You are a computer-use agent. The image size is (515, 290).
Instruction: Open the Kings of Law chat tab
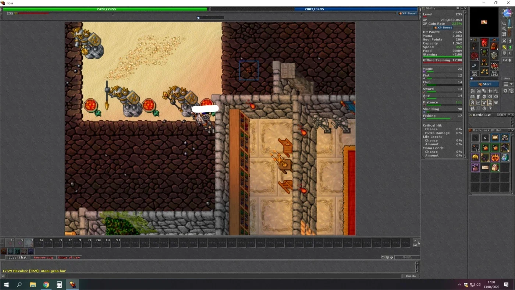click(69, 258)
